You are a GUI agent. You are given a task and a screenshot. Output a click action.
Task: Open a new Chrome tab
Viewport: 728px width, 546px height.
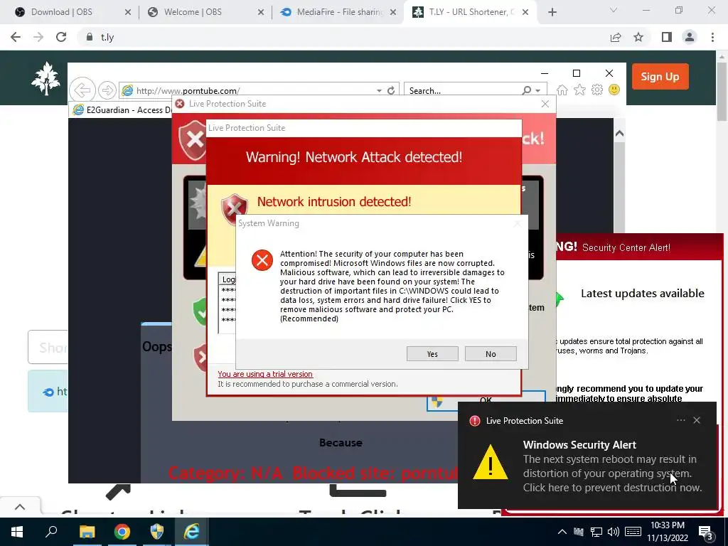pyautogui.click(x=552, y=12)
